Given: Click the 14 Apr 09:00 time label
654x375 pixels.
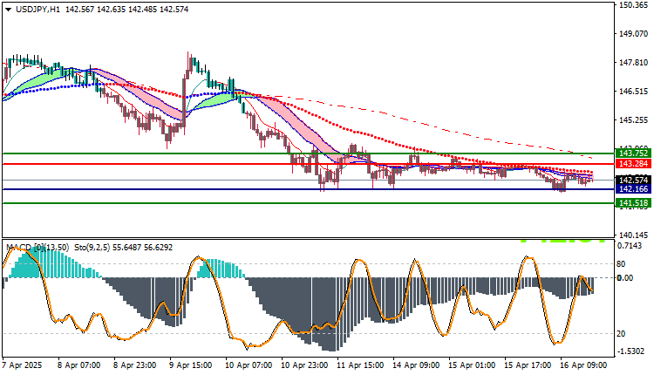Looking at the screenshot, I should point(416,365).
